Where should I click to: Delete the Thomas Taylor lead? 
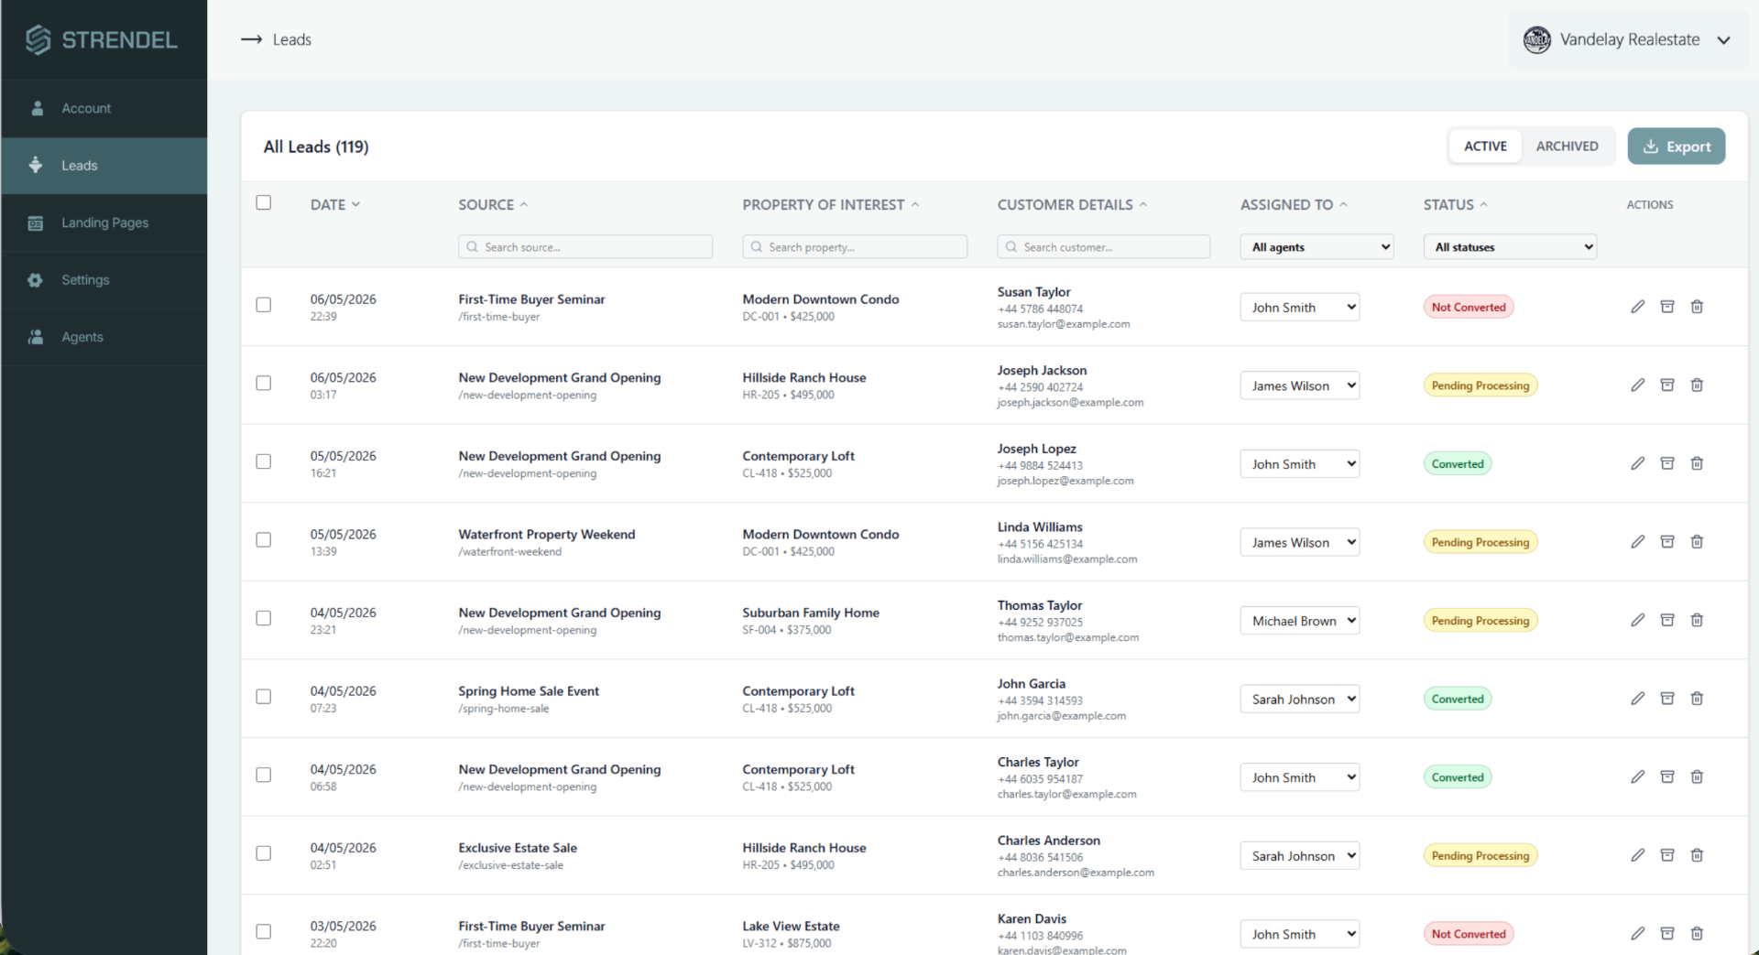(1697, 620)
